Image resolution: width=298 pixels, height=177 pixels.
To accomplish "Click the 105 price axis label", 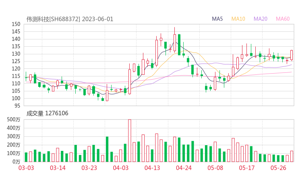I will pyautogui.click(x=16, y=91).
